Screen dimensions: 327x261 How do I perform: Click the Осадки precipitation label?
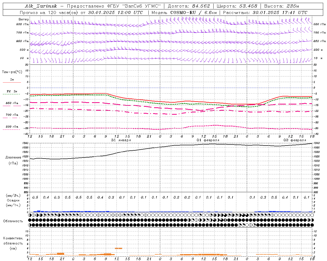(13, 200)
